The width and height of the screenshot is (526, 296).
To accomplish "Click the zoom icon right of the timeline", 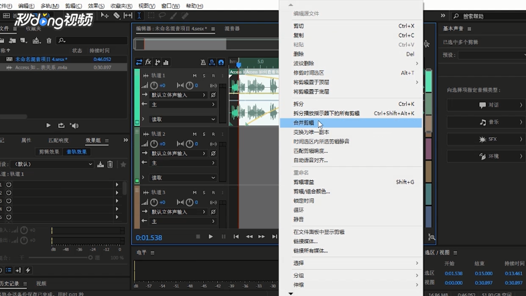I will [x=432, y=237].
